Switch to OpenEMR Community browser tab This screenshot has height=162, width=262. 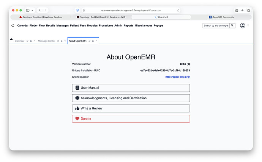[x=221, y=17]
